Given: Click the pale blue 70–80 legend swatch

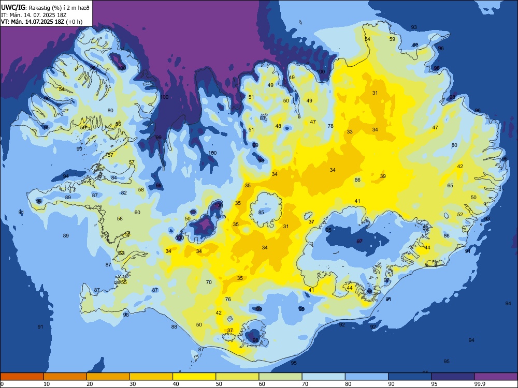Looking at the screenshot, I should click(x=324, y=377).
